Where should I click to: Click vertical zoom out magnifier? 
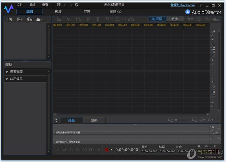pyautogui.click(x=203, y=120)
